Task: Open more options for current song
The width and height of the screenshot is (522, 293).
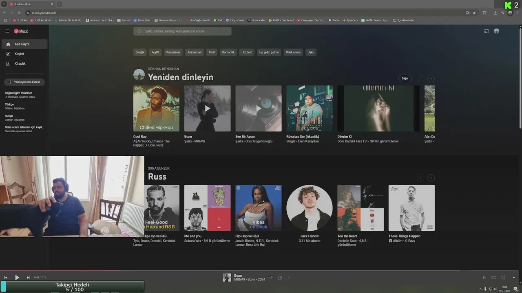Action: (x=289, y=278)
